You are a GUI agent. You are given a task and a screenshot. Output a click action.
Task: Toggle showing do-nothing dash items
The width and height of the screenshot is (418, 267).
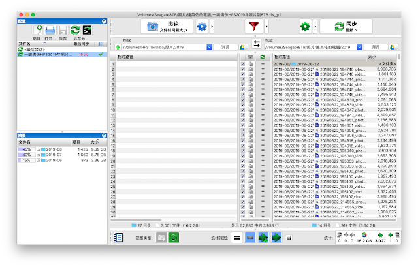(x=249, y=238)
